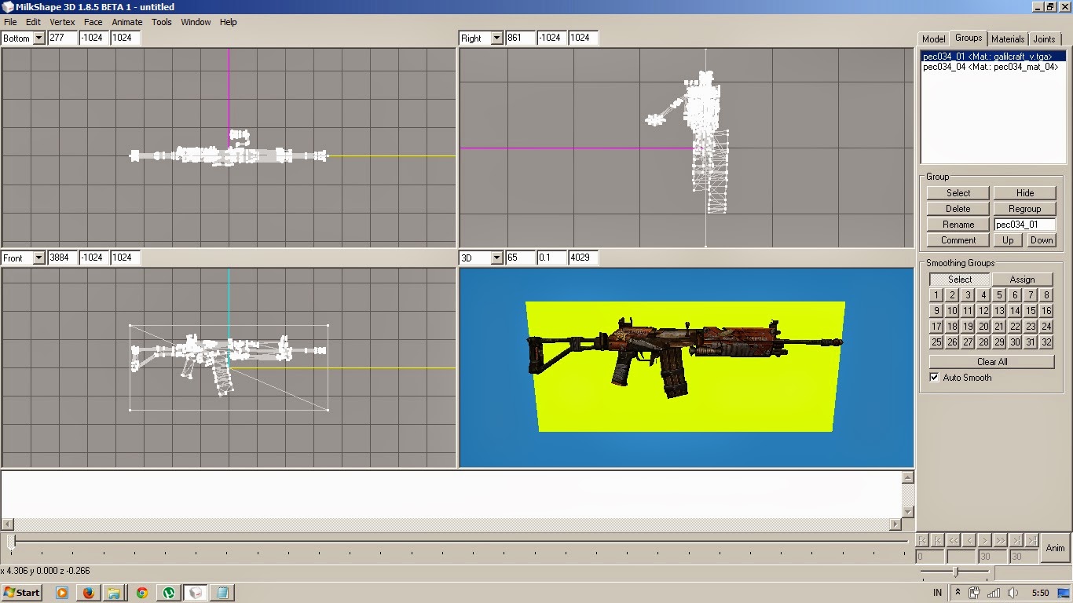Click the Comment button
This screenshot has height=603, width=1073.
click(x=958, y=240)
